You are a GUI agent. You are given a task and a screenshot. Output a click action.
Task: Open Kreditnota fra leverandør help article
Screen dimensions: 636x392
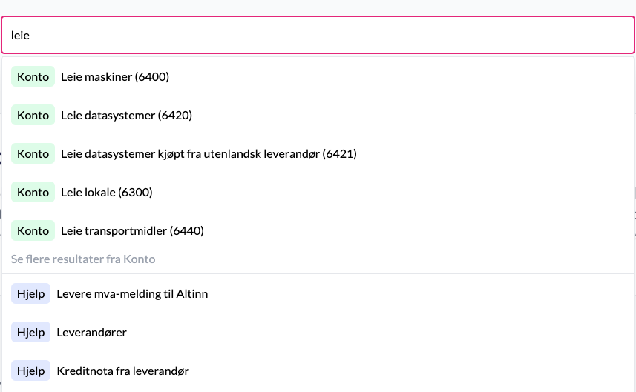[x=122, y=371]
